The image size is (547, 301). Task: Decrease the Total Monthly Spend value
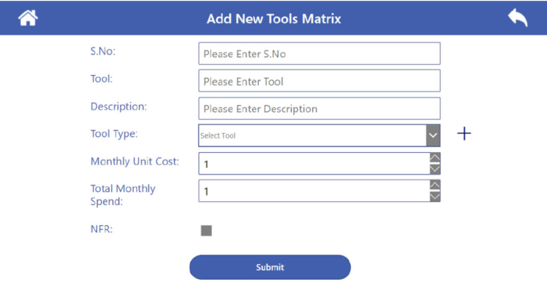click(435, 197)
